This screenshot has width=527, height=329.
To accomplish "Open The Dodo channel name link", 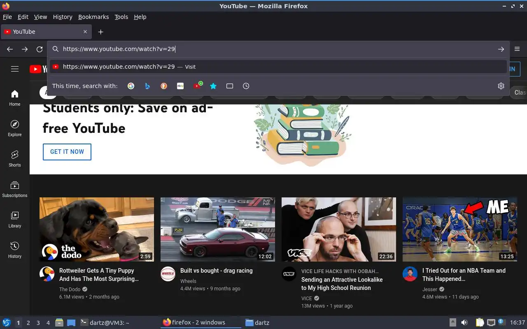I will (70, 289).
